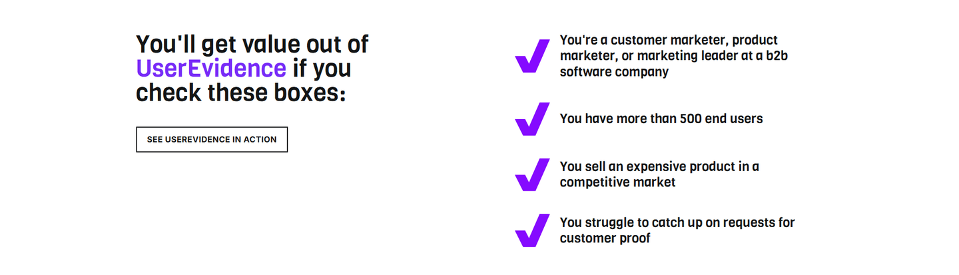Select the phrase 'customer proof'
Image resolution: width=959 pixels, height=275 pixels.
click(605, 238)
